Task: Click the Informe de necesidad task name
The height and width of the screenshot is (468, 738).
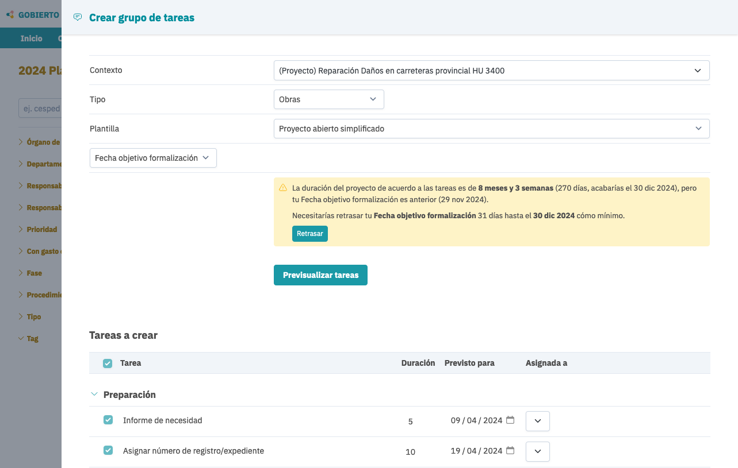Action: [163, 420]
